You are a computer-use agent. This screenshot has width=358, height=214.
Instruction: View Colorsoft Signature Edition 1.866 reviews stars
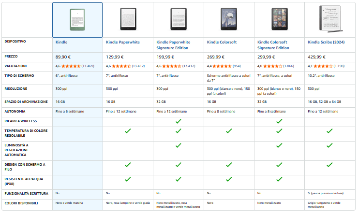272,66
